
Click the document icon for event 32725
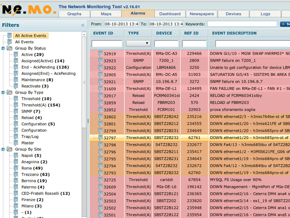[x=100, y=180]
